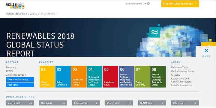The width and height of the screenshot is (216, 108).
Task: Click the PowerPoint label
Action: pos(113,103)
